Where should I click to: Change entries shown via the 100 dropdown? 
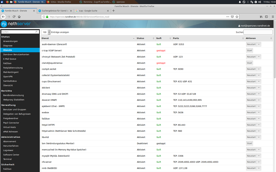[45, 32]
